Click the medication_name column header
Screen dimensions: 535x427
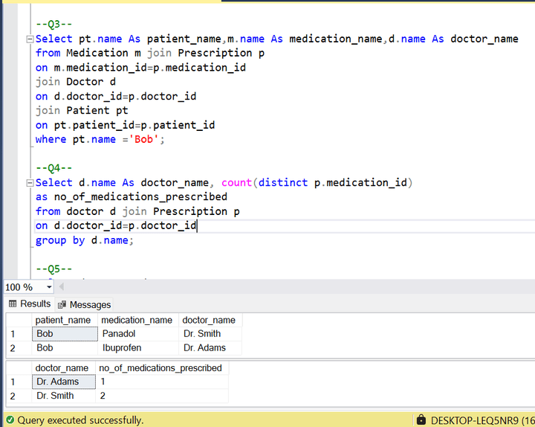(137, 320)
